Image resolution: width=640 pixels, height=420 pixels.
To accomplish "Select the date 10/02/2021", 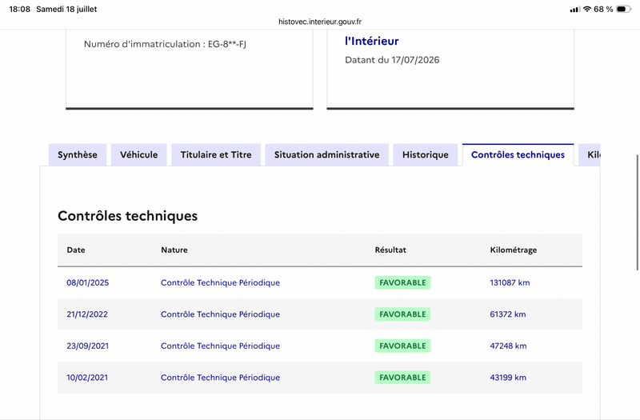I will click(87, 378).
